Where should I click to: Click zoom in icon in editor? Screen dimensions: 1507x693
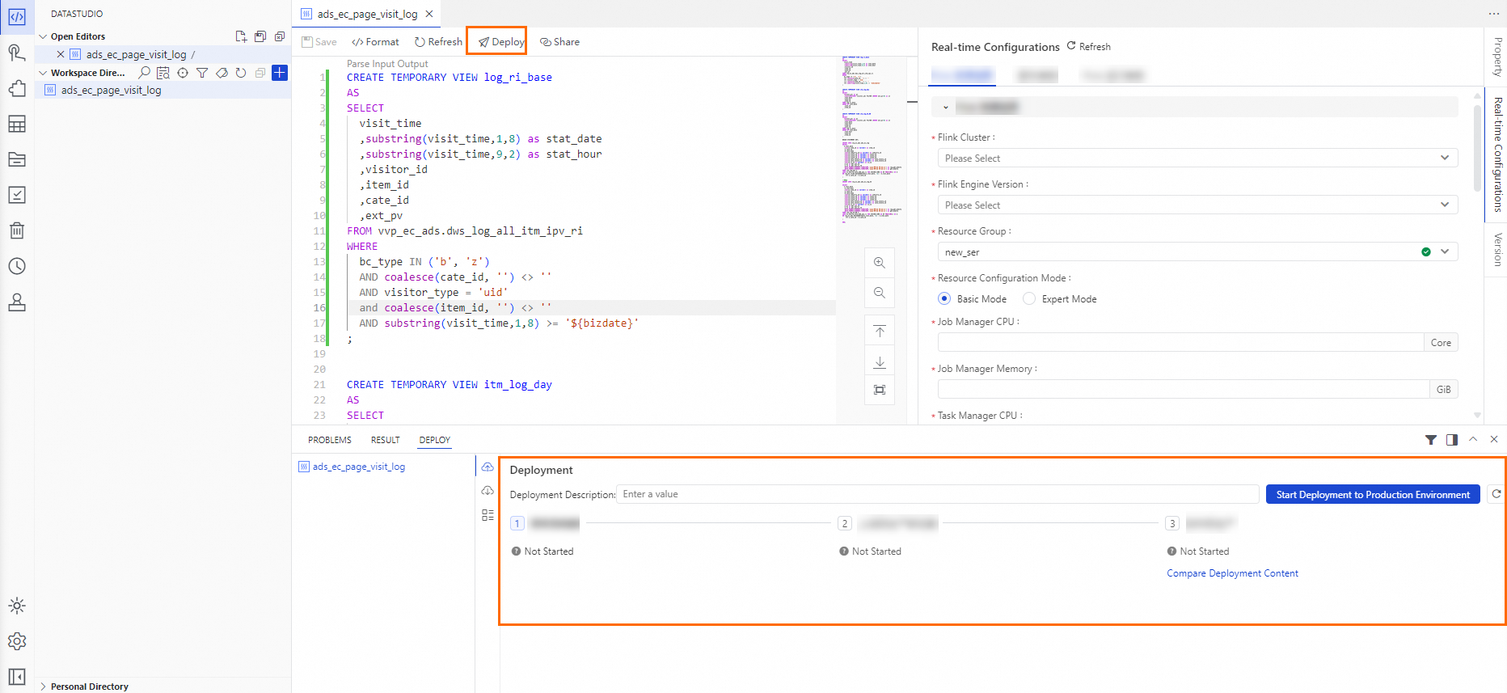(880, 263)
